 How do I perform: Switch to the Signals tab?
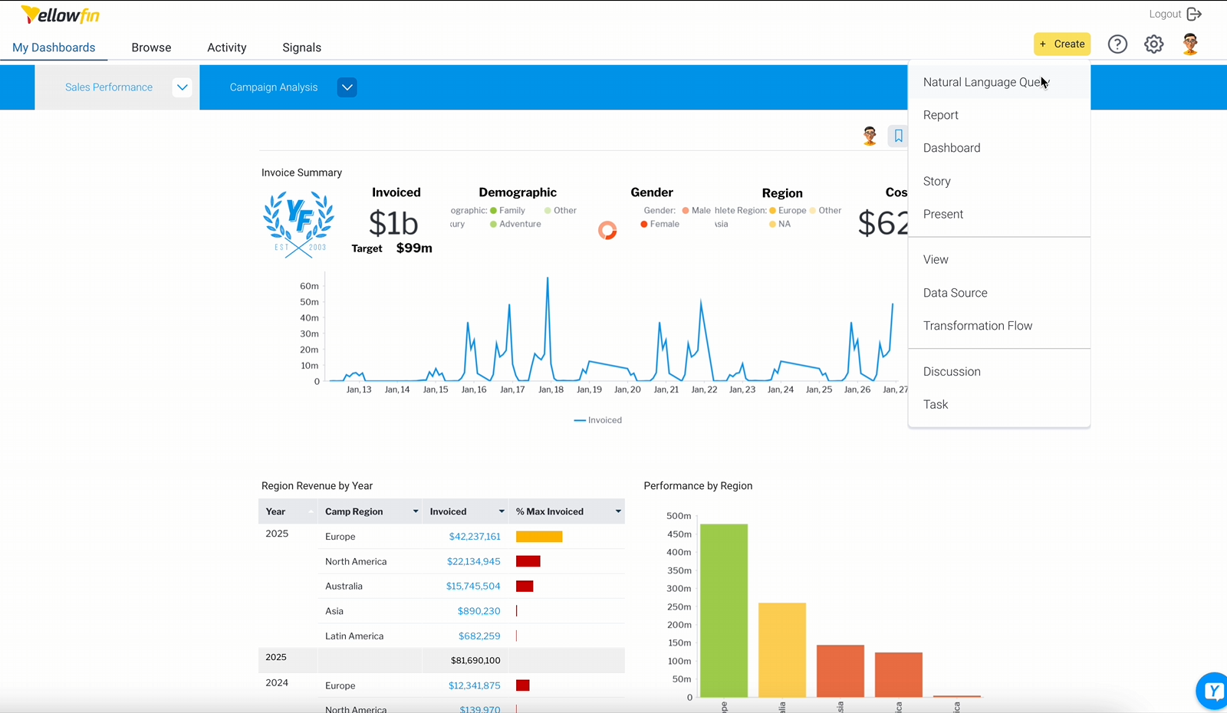(x=301, y=48)
